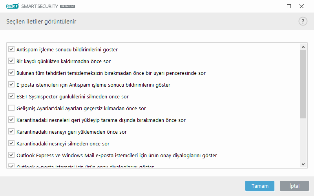Uncheck 'Antispam işleme sonucu bildirimlerini göster'
This screenshot has height=196, width=314.
[11, 49]
